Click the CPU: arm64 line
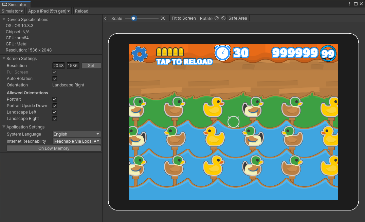 (17, 38)
